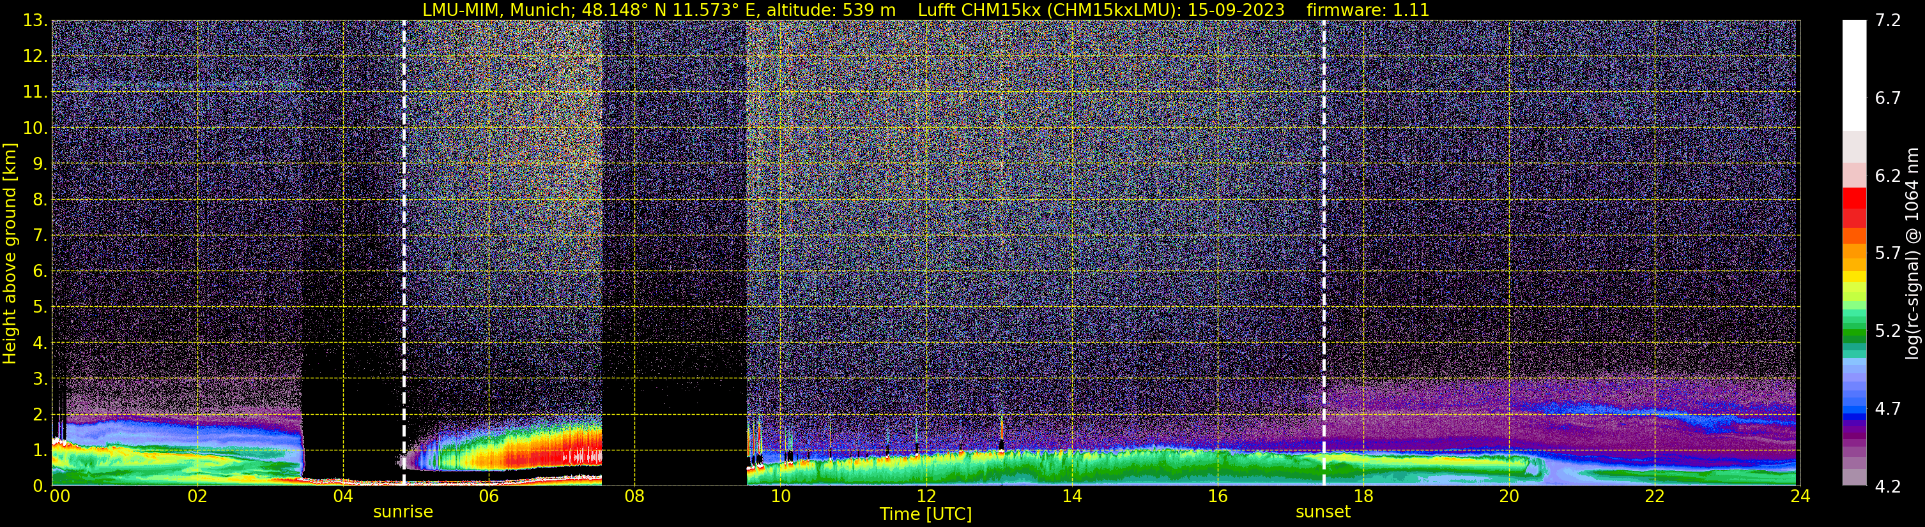
Task: Click the Height above ground [km] axis label
Action: pos(10,254)
